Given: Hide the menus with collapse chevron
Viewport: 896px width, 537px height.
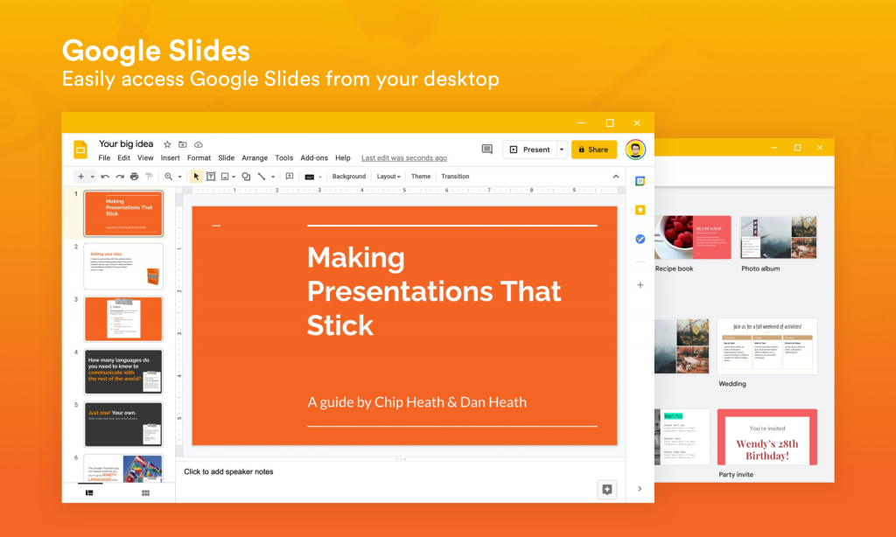Looking at the screenshot, I should [615, 177].
